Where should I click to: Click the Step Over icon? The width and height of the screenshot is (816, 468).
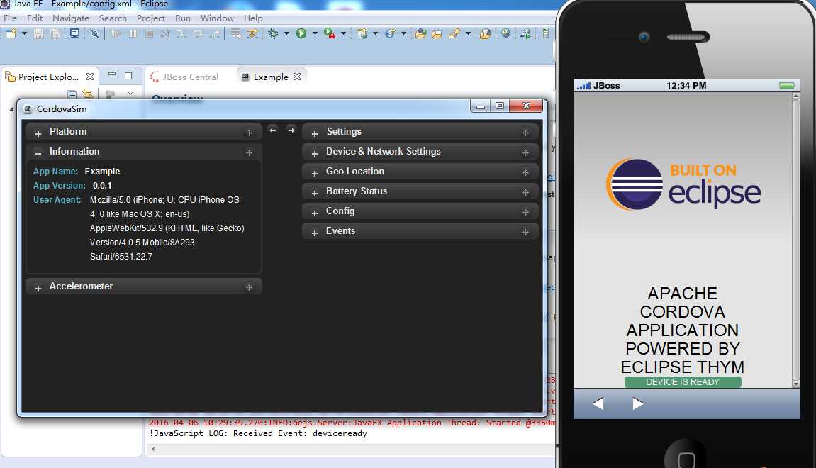[x=198, y=34]
